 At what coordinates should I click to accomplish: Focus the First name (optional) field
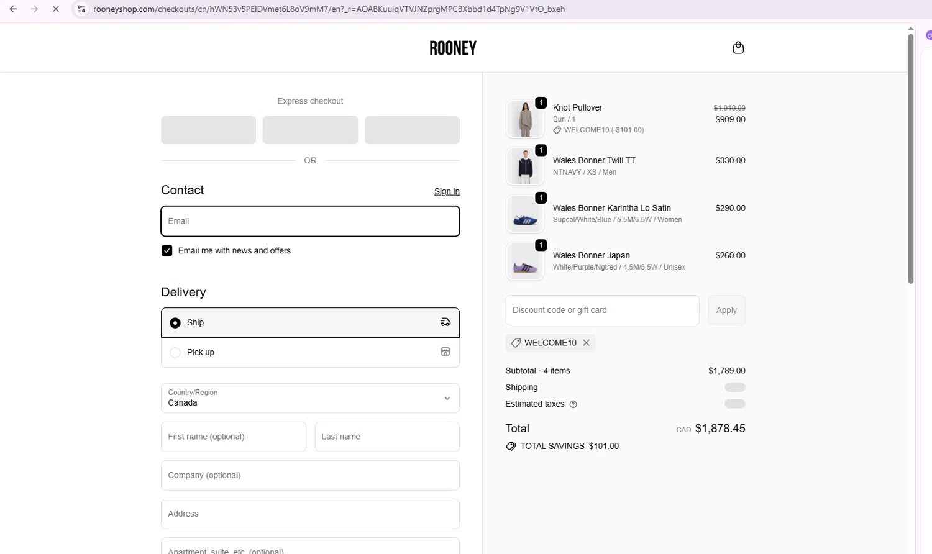click(234, 437)
